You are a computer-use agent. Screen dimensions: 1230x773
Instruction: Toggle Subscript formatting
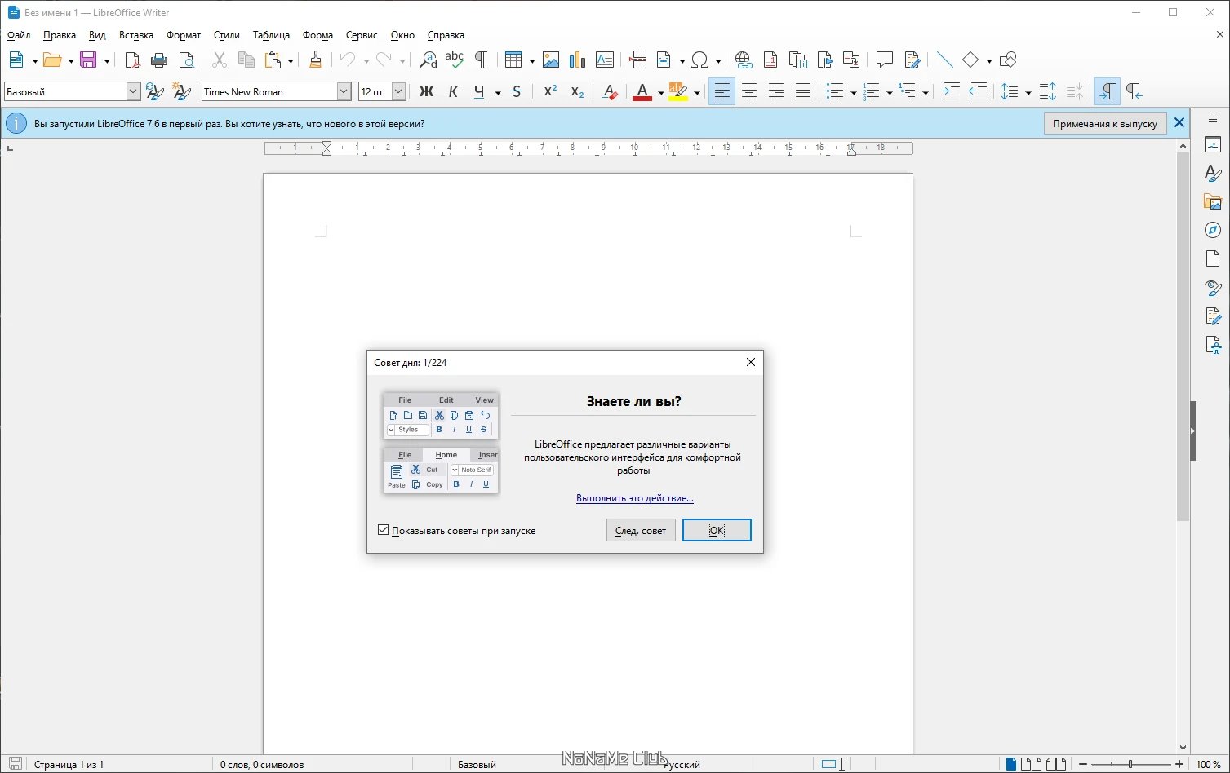pos(577,92)
